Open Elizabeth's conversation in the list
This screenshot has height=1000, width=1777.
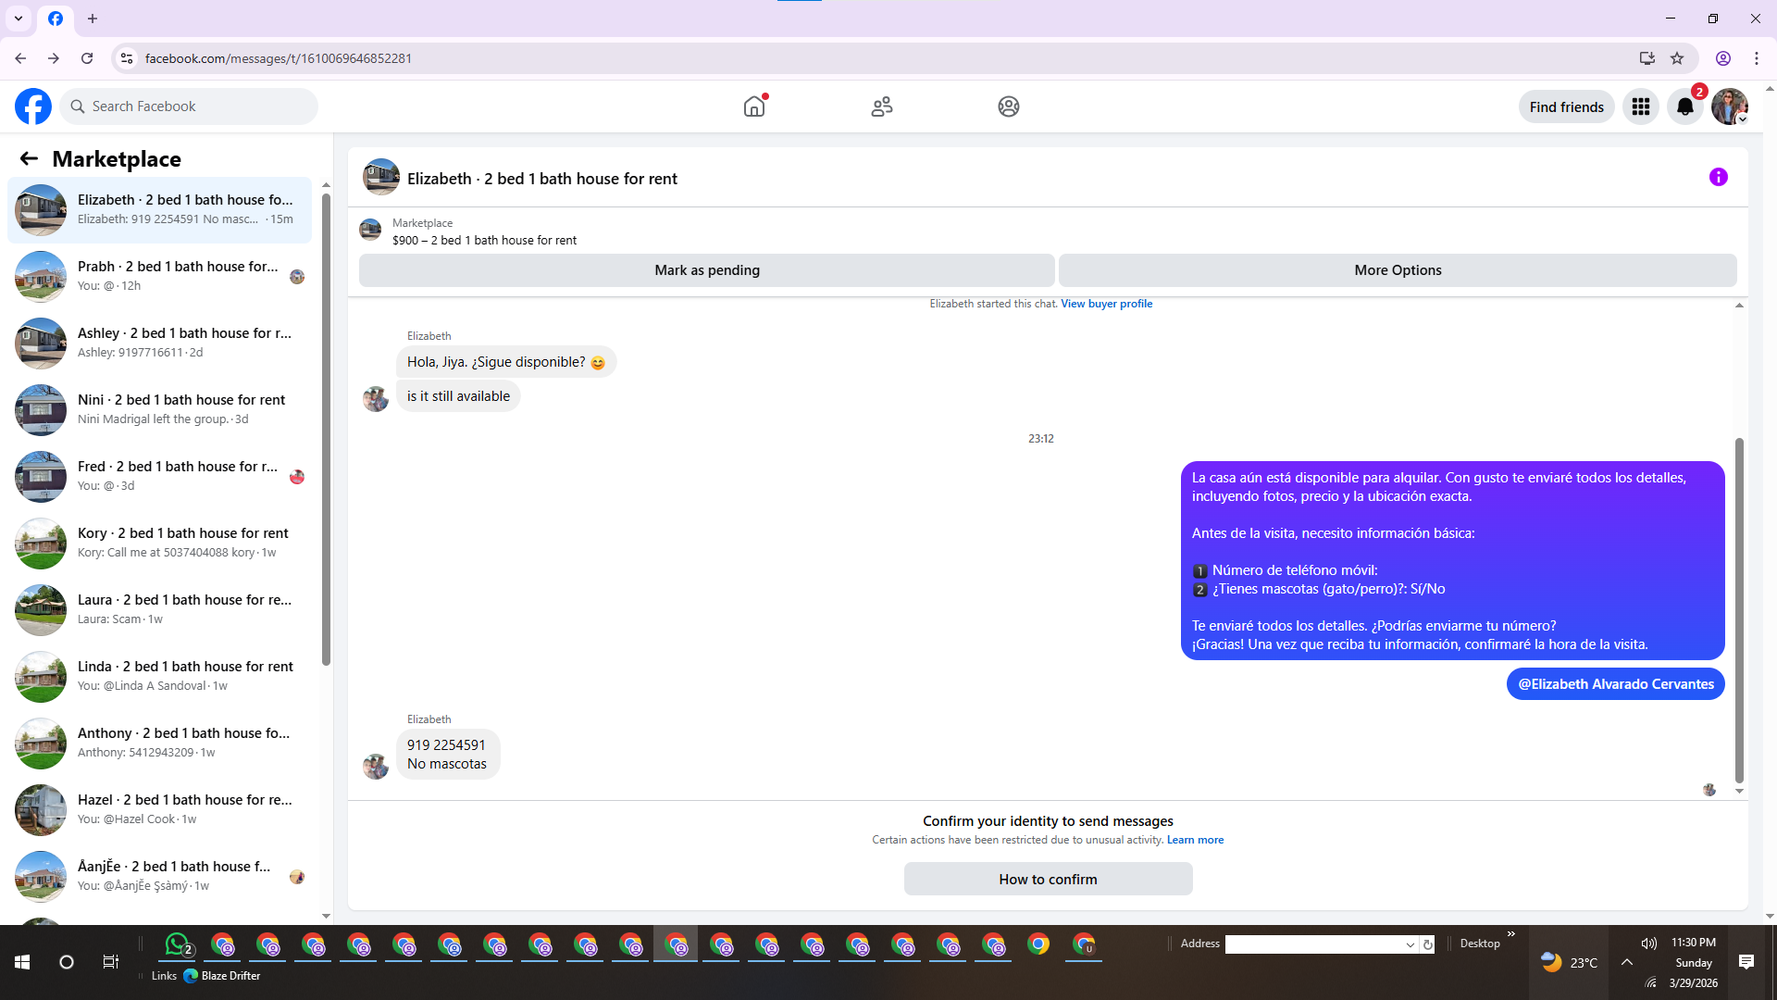[159, 210]
